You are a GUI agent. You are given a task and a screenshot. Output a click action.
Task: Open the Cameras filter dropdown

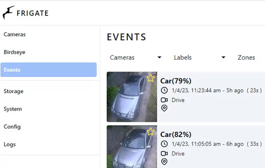pos(136,57)
